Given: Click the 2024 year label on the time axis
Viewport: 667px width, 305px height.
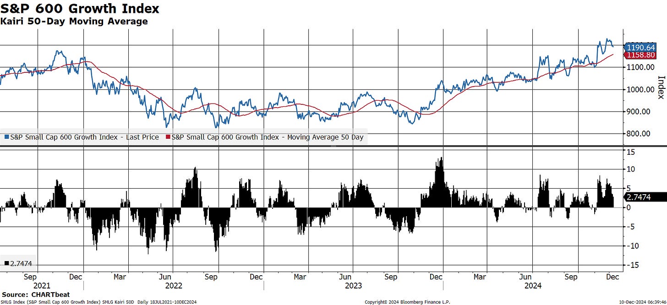Looking at the screenshot, I should (533, 285).
